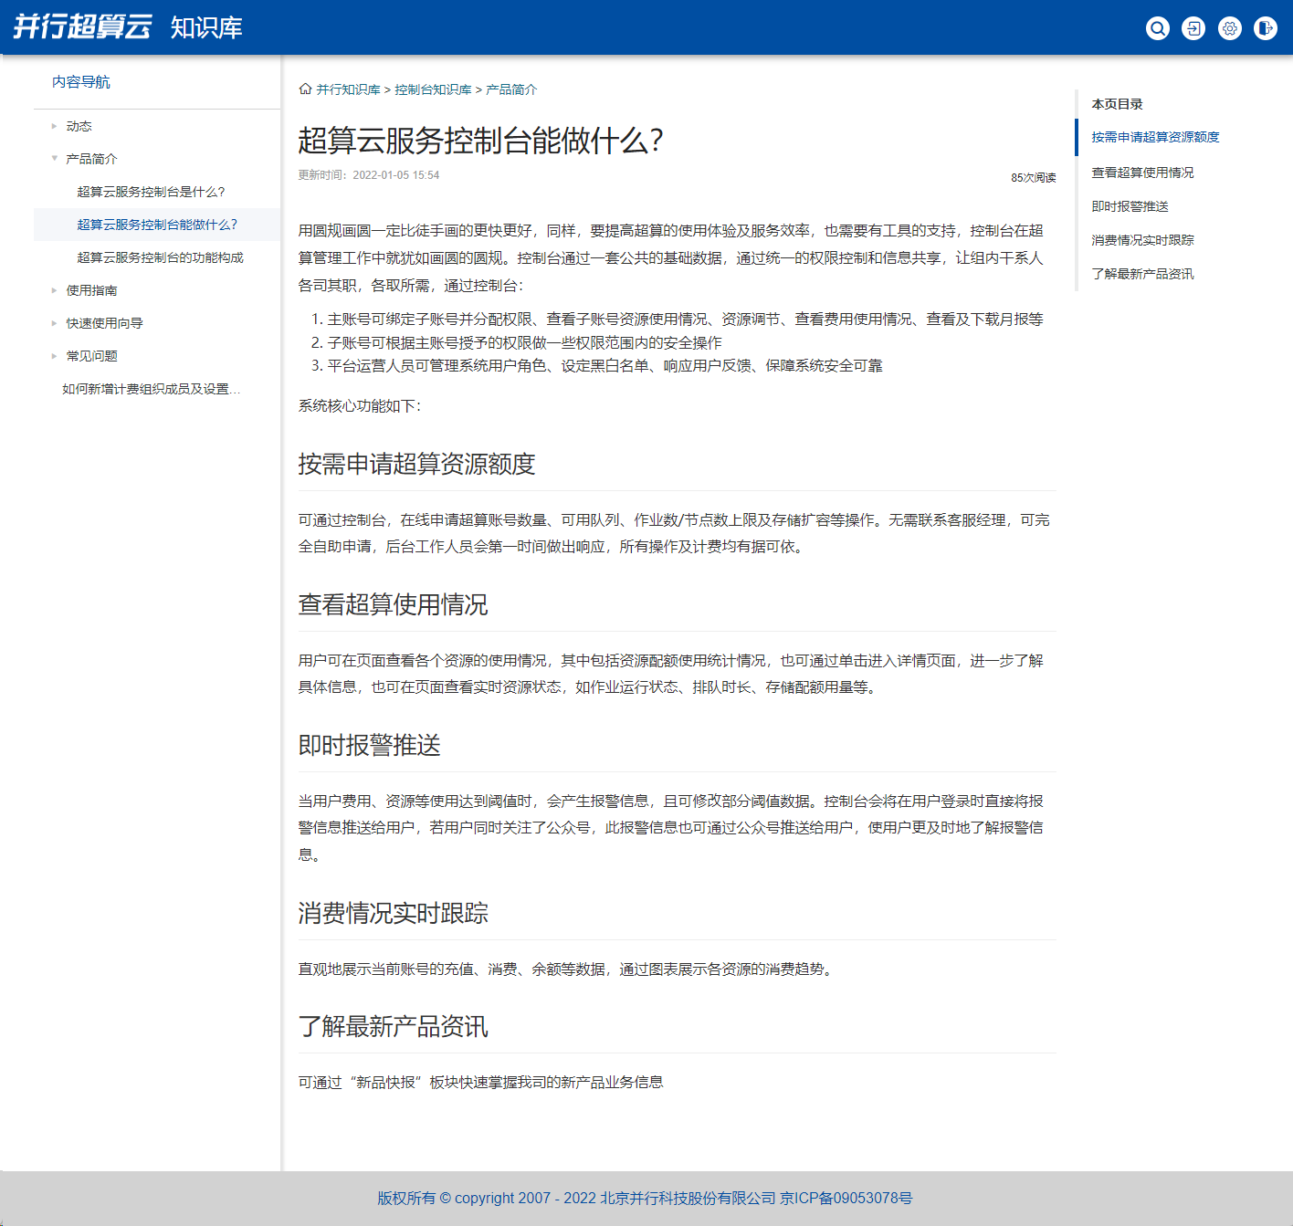Viewport: 1293px width, 1226px height.
Task: Click the 版权所有 copyright text in footer
Action: [x=577, y=1198]
